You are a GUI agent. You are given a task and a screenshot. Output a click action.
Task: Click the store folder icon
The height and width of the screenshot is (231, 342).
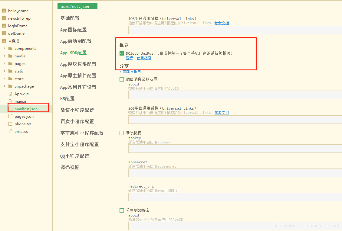10,79
